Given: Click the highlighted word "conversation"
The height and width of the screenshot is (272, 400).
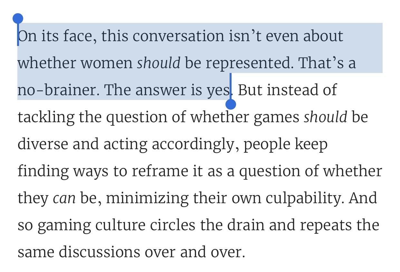Looking at the screenshot, I should click(178, 36).
